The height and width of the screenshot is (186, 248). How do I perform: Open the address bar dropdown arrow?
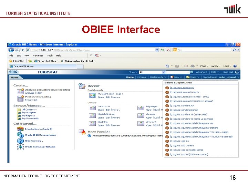(157, 50)
